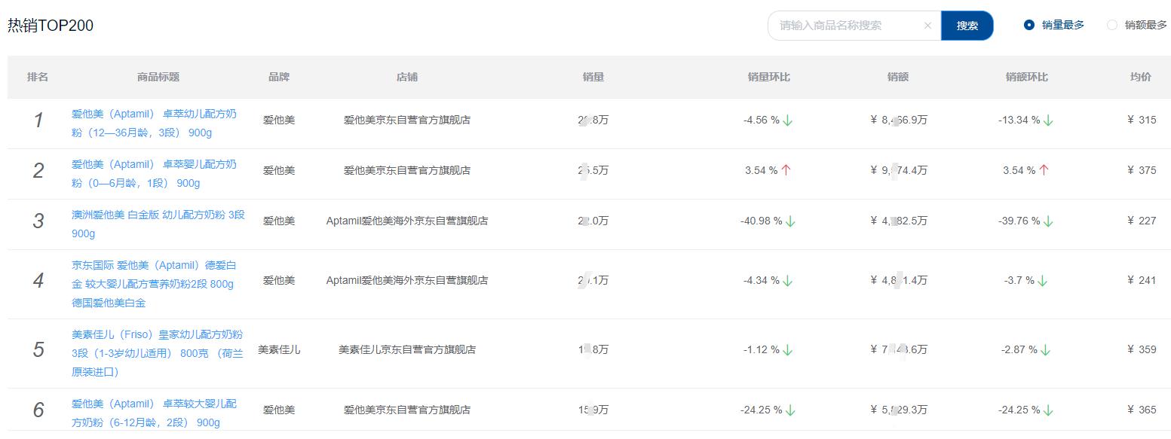This screenshot has width=1171, height=439.
Task: Clear the search box using the × icon
Action: tap(927, 25)
